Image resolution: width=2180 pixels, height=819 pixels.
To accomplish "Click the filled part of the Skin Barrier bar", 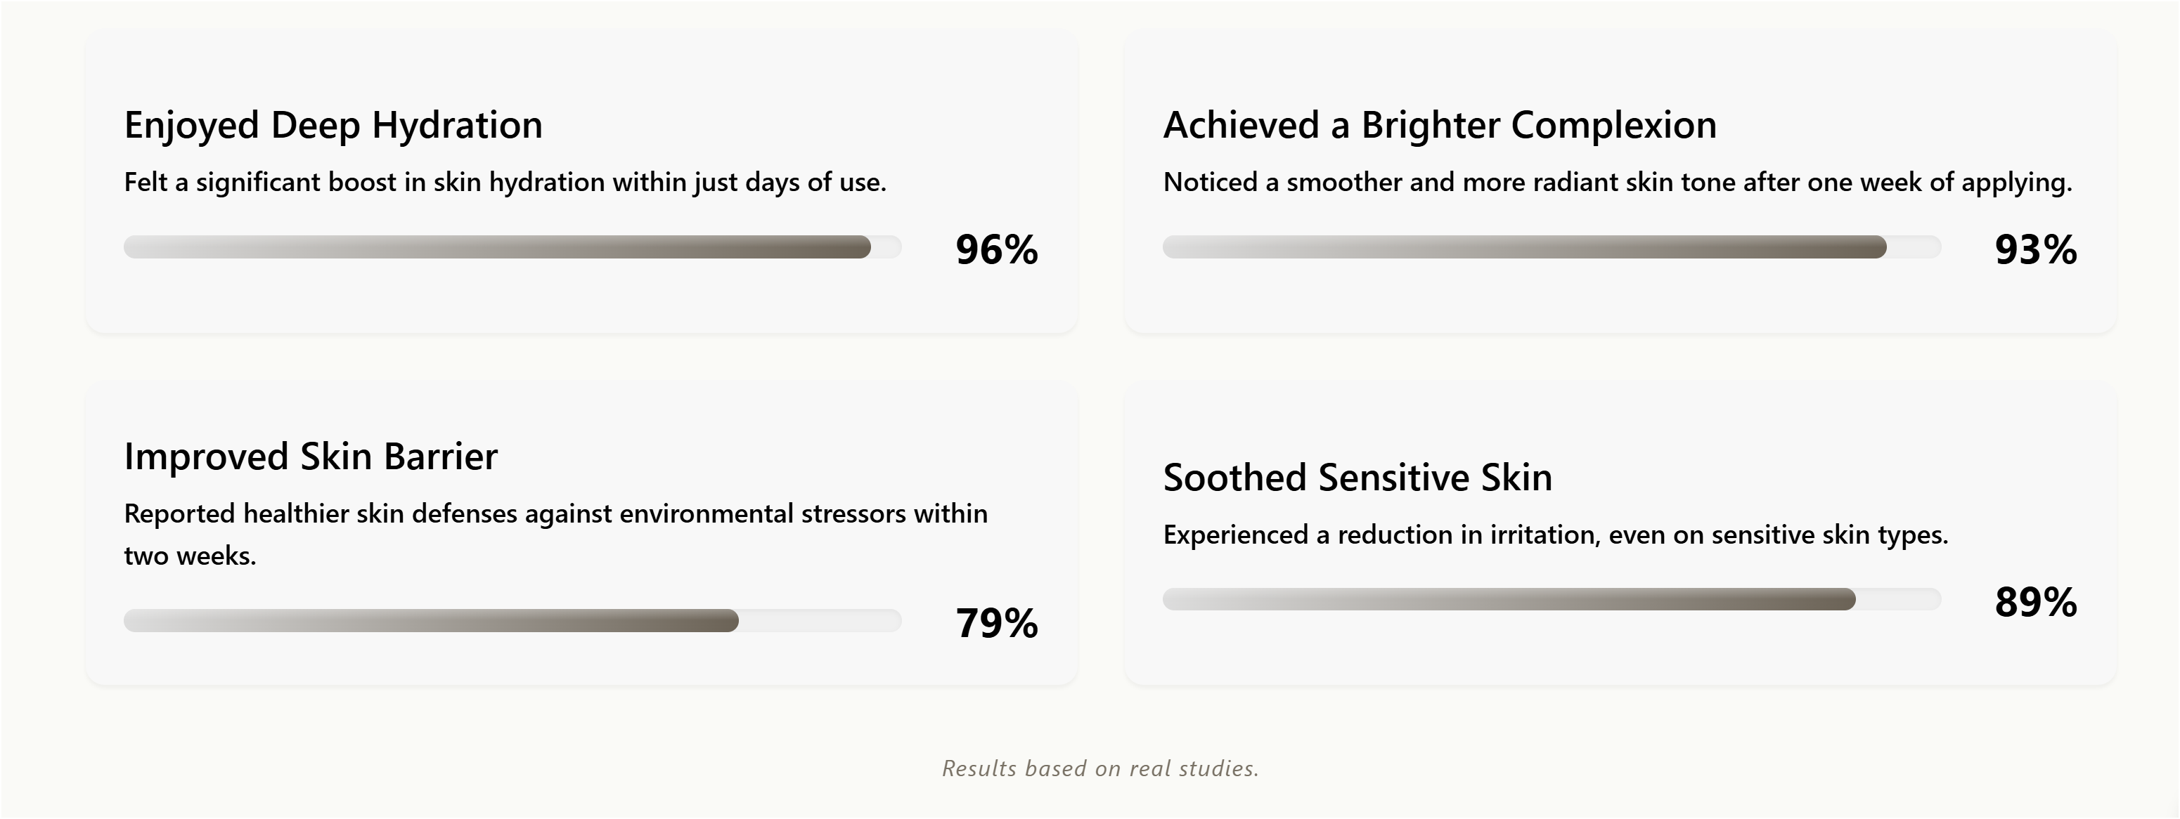I will [431, 621].
